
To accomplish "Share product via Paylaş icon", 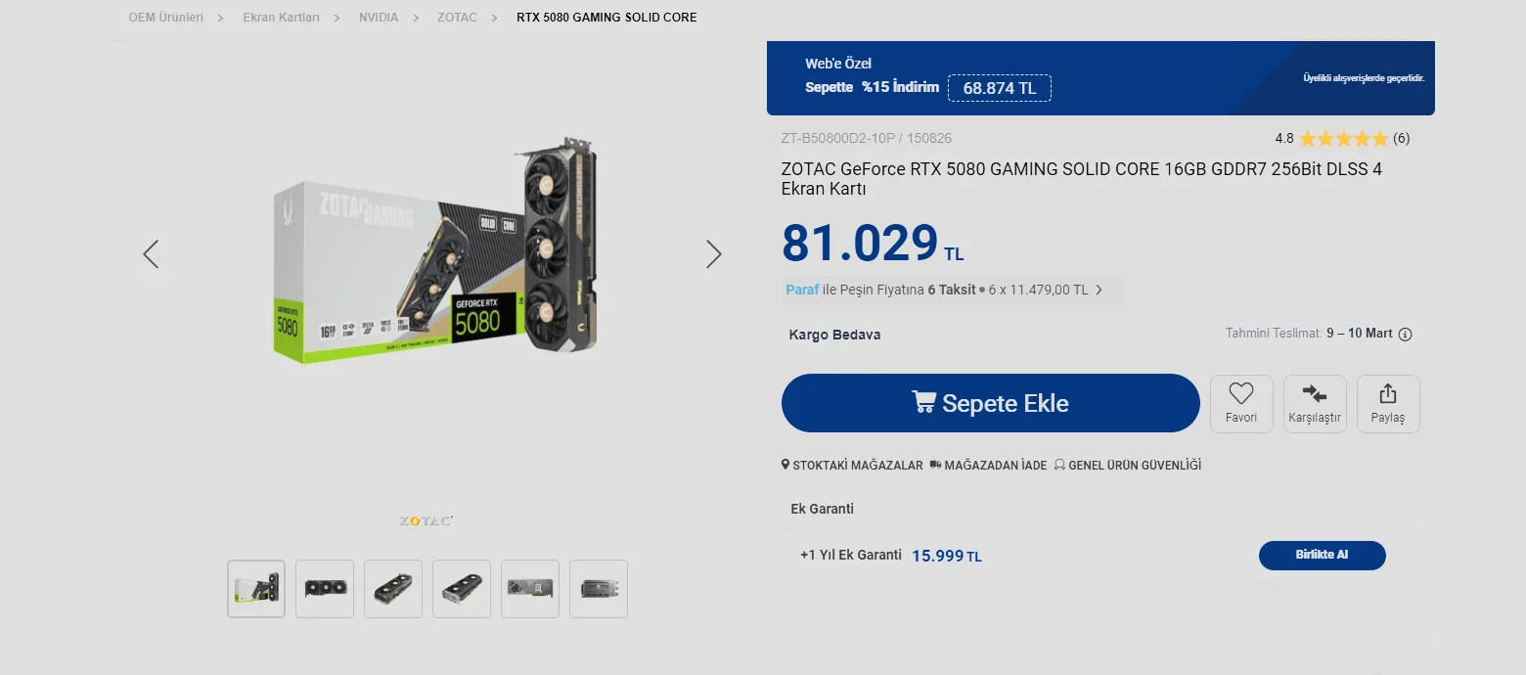I will [x=1388, y=404].
